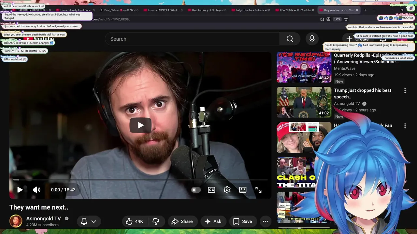The height and width of the screenshot is (234, 417).
Task: Switch to the 'I Don't Believe It - YouTube' tab
Action: pyautogui.click(x=295, y=10)
